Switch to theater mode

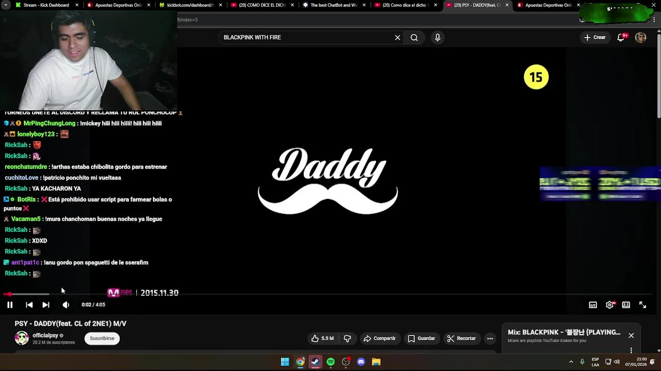(626, 305)
